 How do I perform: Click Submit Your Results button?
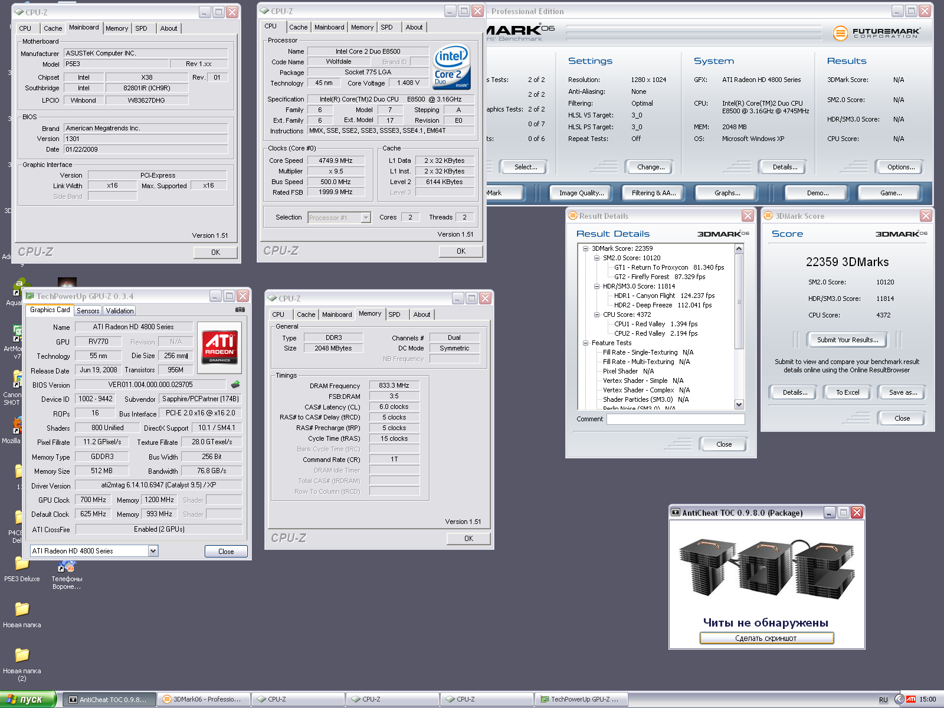847,340
